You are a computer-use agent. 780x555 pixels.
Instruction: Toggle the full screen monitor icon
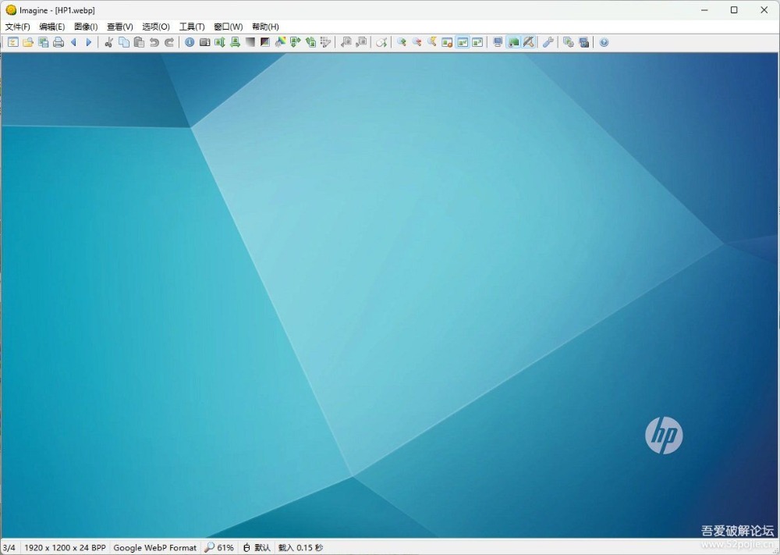(x=498, y=42)
